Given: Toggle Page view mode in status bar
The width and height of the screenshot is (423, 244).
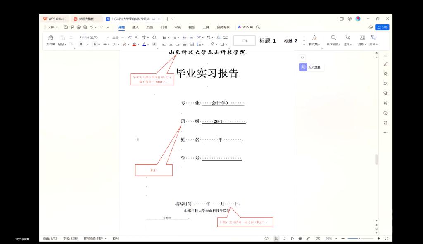Looking at the screenshot, I should click(276, 238).
